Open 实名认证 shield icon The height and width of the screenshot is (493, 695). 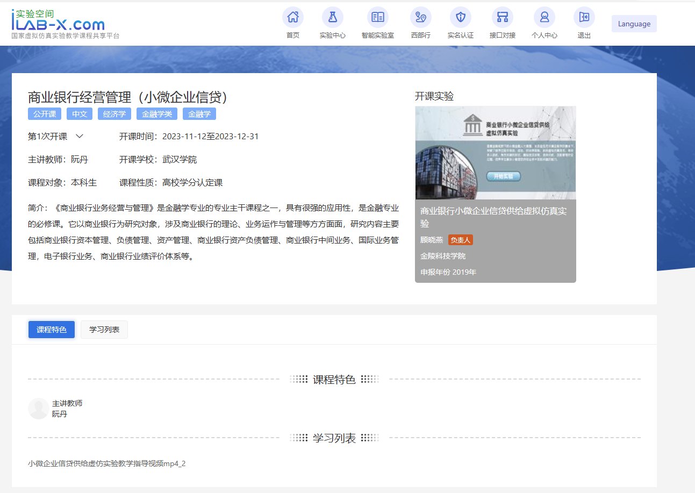click(x=460, y=17)
